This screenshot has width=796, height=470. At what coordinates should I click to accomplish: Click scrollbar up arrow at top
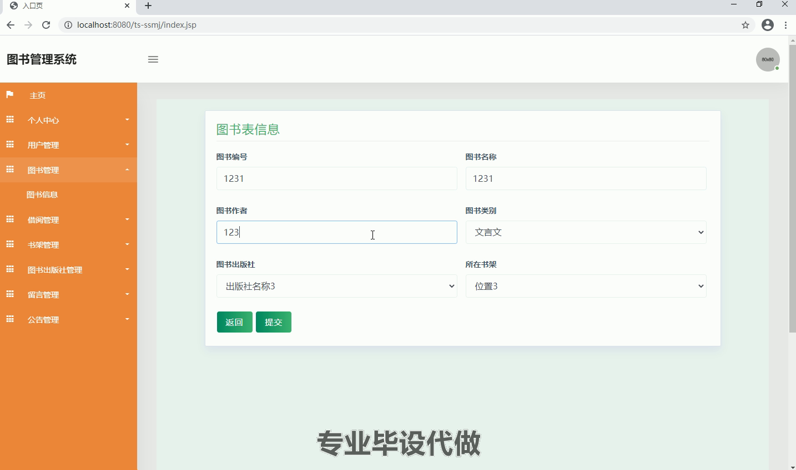[792, 40]
